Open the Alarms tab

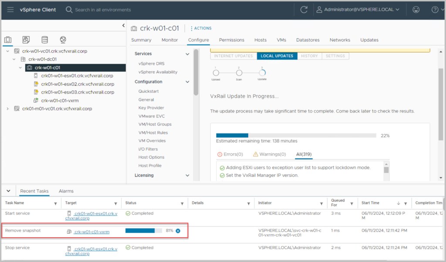66,191
